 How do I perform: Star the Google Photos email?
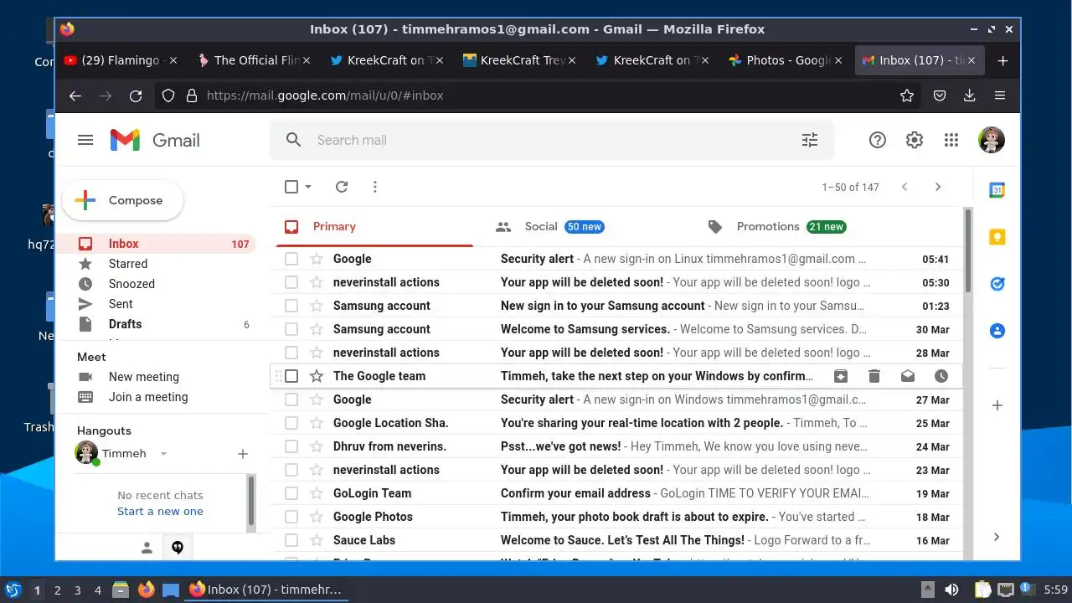pos(317,517)
